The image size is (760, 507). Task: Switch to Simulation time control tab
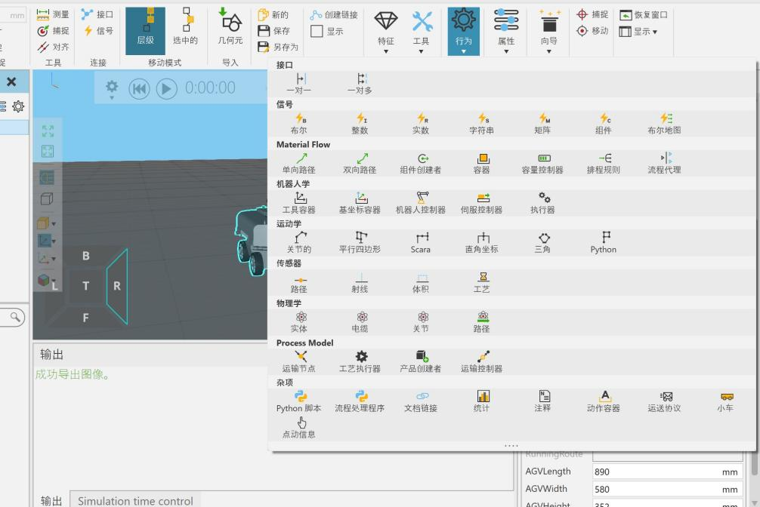click(135, 501)
